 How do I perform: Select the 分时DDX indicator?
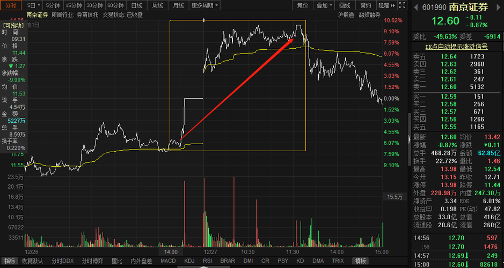point(62,261)
